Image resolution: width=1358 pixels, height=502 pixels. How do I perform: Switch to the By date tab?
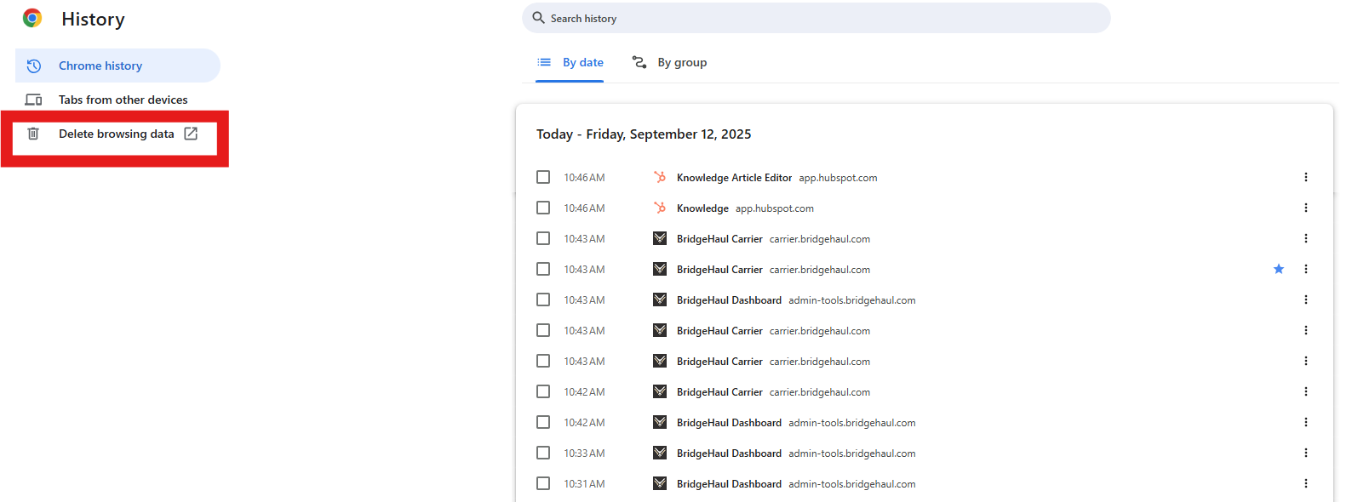point(570,62)
